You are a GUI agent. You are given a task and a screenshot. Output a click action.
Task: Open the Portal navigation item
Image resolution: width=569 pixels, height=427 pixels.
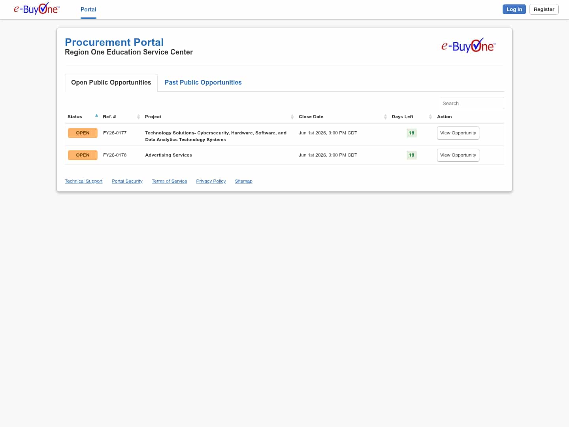point(89,9)
